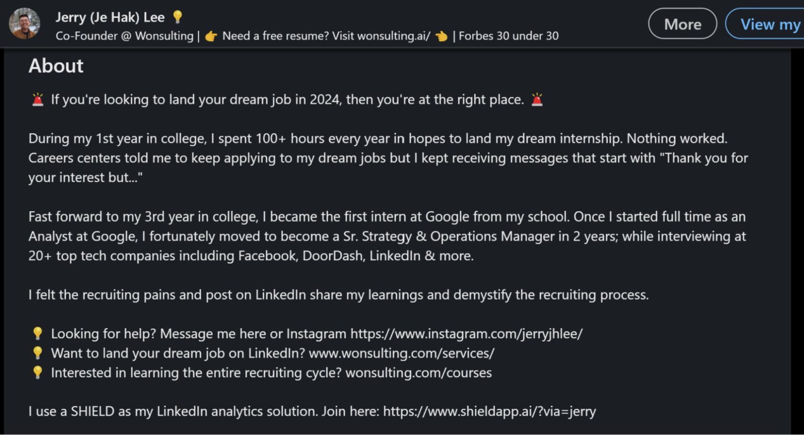The image size is (804, 435).
Task: Click the lightbulb emoji beside Jerry's name
Action: point(177,17)
